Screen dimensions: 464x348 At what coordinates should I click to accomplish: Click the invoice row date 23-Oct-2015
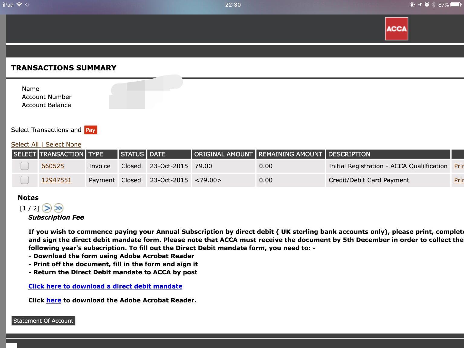[169, 166]
